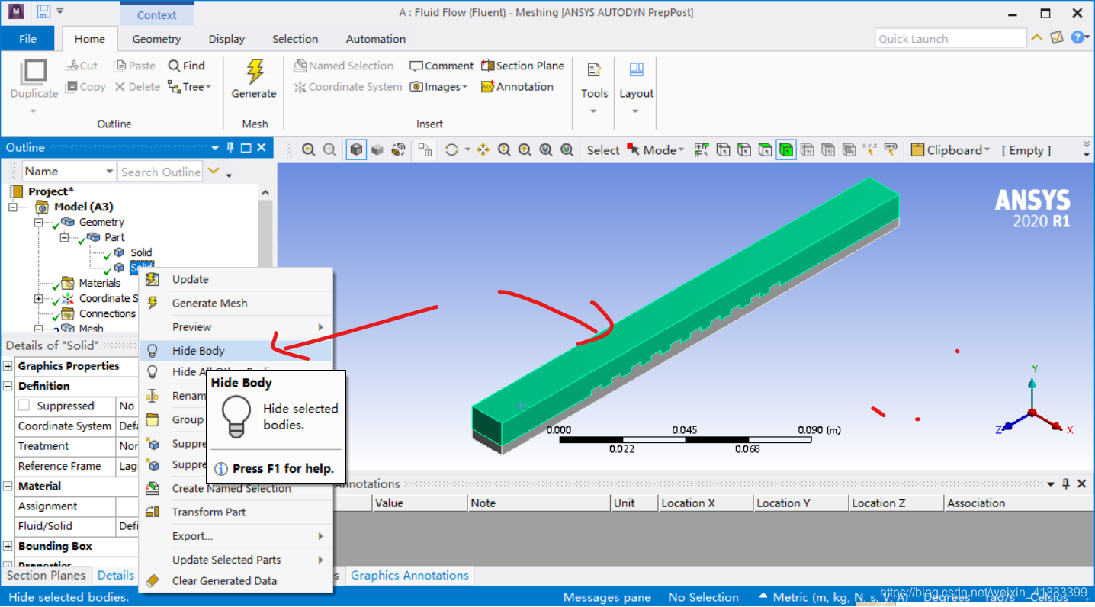This screenshot has width=1095, height=607.
Task: Switch to Section Planes tab
Action: point(46,576)
